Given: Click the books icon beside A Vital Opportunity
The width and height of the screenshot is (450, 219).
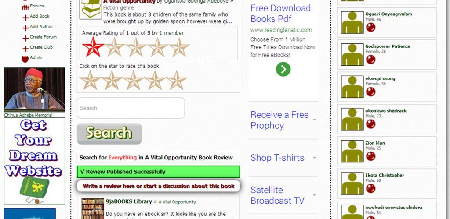Looking at the screenshot, I should click(91, 9).
